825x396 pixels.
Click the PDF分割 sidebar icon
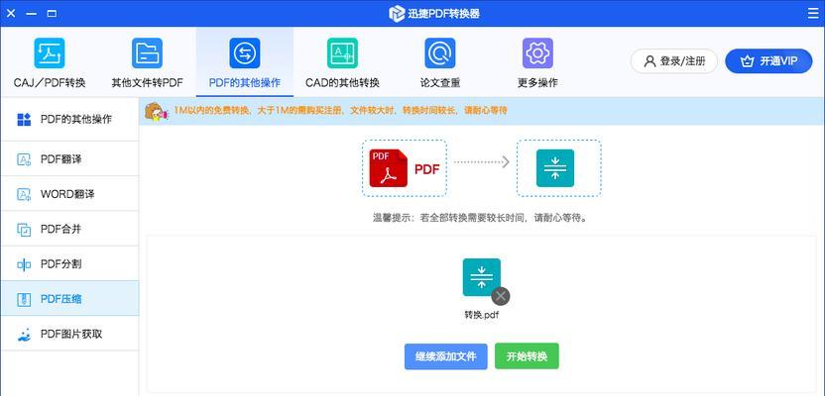point(24,264)
